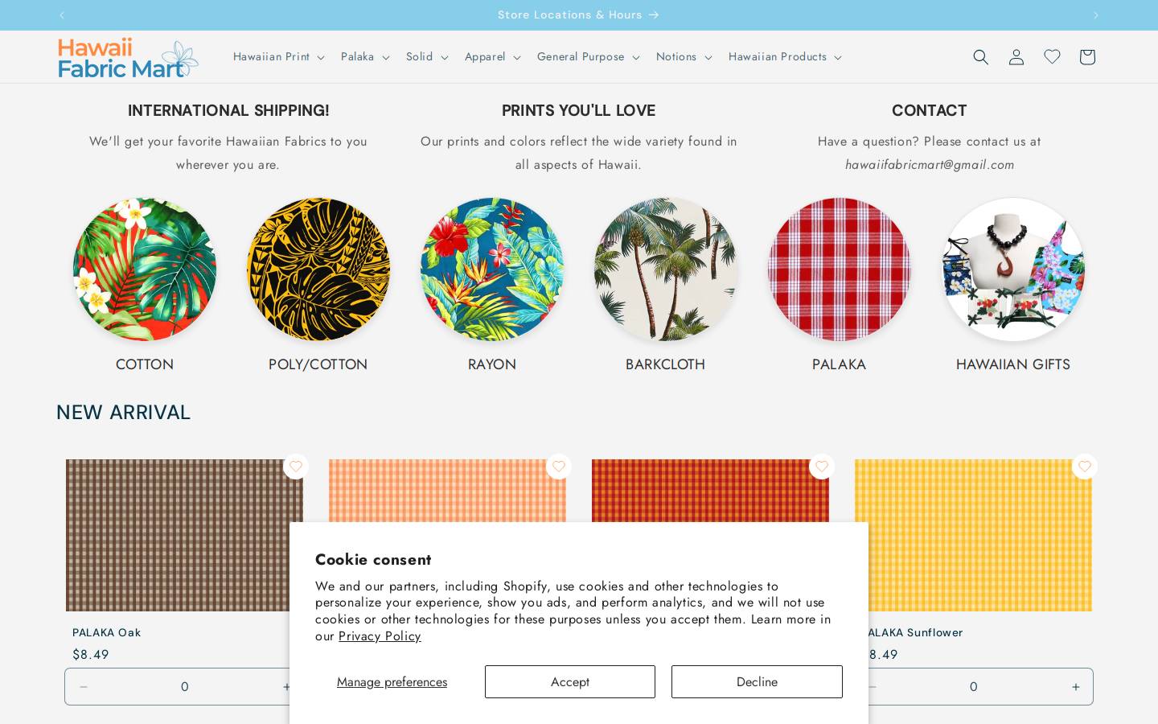Image resolution: width=1158 pixels, height=724 pixels.
Task: Click the INTERNATIONAL SHIPPING! heading
Action: (x=228, y=110)
